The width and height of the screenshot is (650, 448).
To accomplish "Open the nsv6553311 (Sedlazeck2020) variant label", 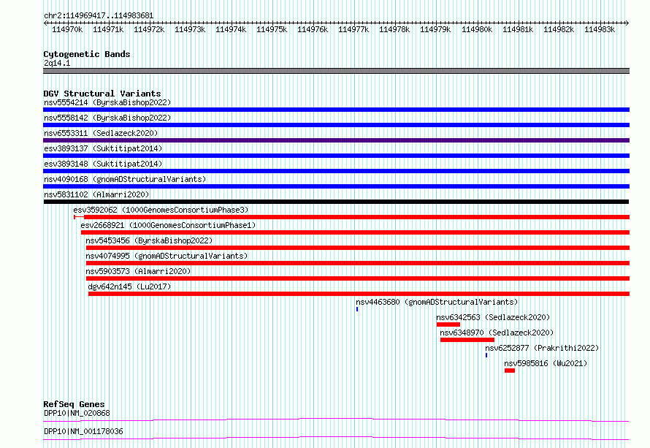I will (101, 133).
